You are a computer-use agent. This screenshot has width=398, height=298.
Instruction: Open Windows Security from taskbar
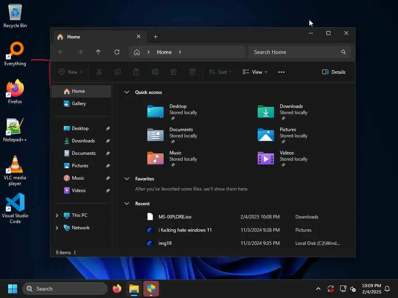[x=151, y=289]
